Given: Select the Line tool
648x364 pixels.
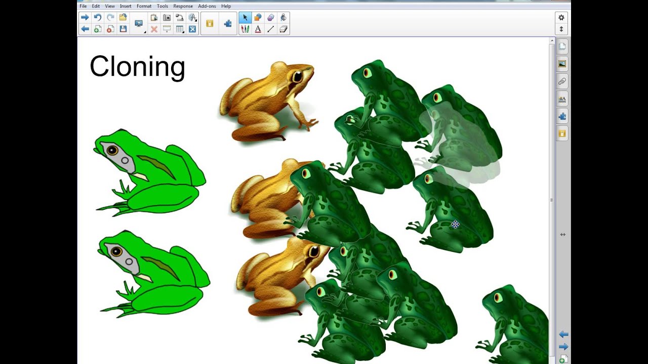Looking at the screenshot, I should click(270, 29).
